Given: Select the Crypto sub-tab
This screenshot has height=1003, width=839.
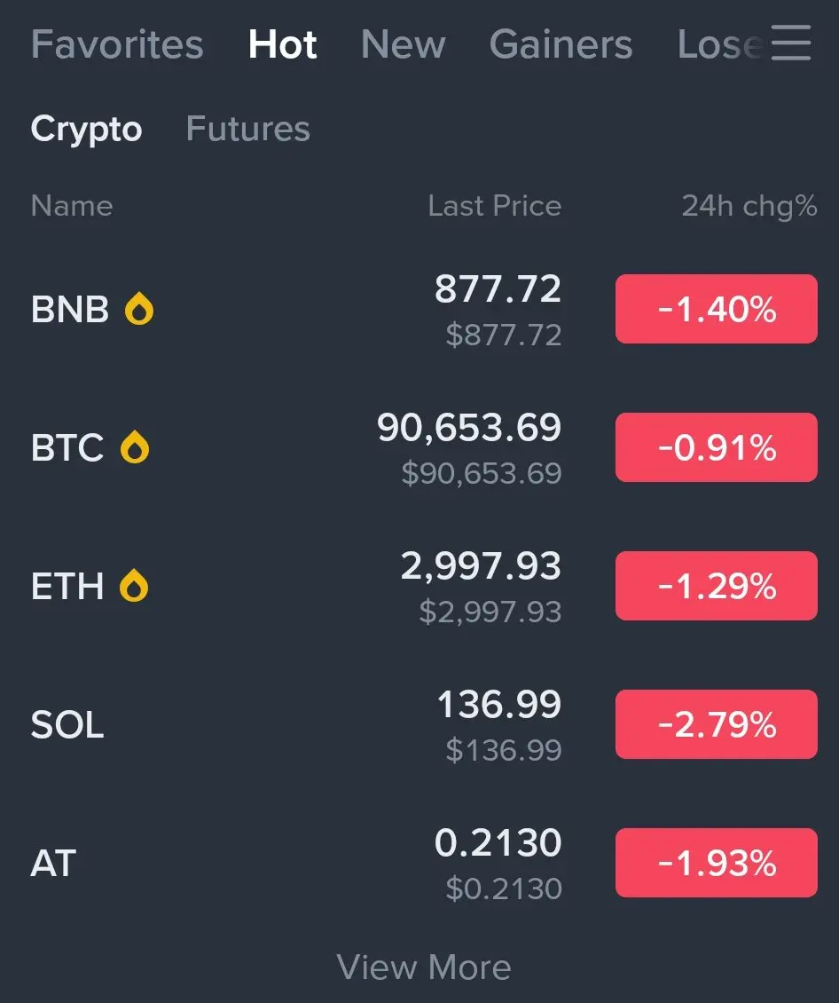Looking at the screenshot, I should 86,130.
